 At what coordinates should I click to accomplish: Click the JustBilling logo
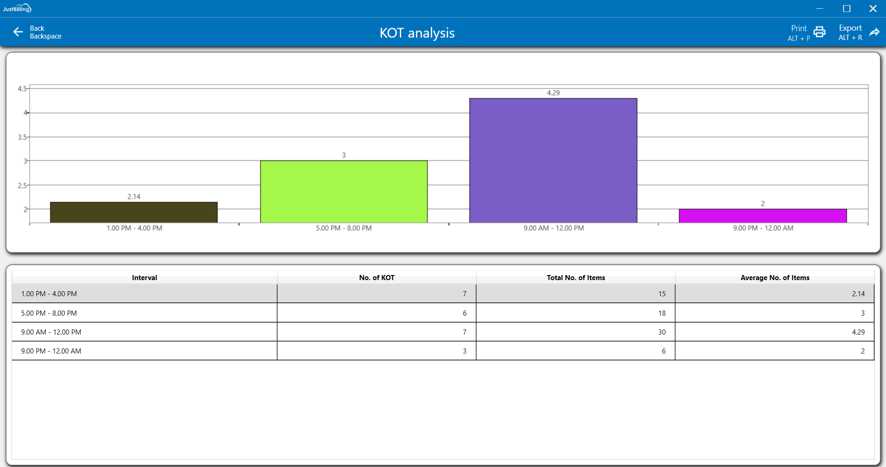tap(17, 8)
